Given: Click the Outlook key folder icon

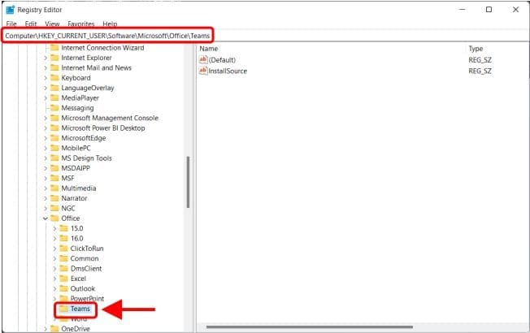Looking at the screenshot, I should (x=63, y=288).
